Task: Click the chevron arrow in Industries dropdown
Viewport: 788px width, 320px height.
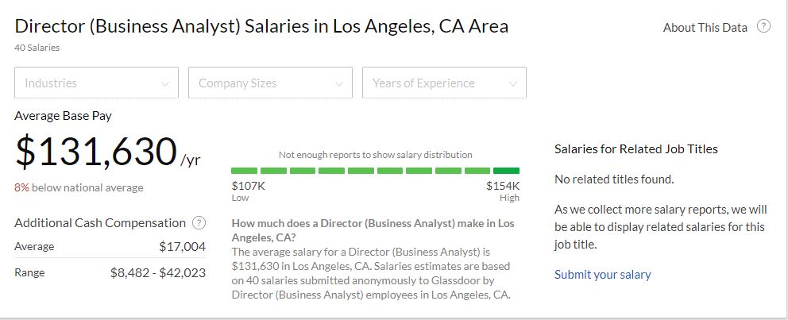Action: click(165, 83)
